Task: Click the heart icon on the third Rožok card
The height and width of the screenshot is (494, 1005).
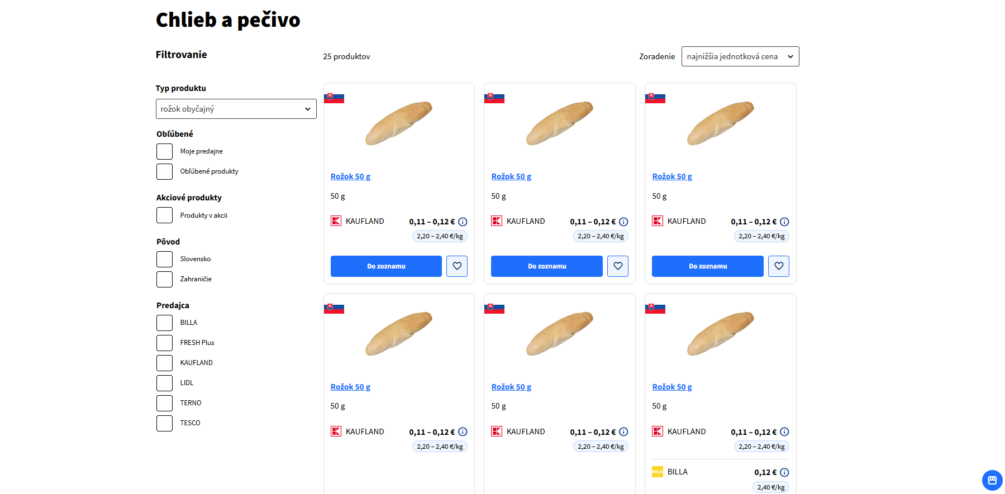Action: [x=779, y=266]
